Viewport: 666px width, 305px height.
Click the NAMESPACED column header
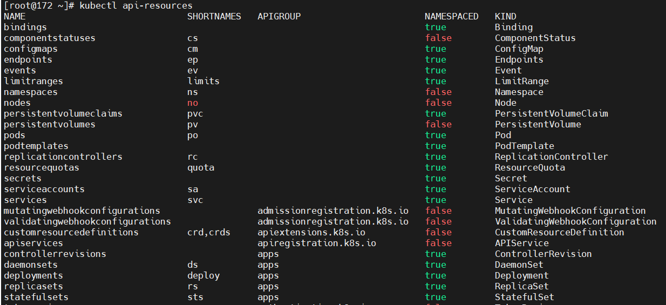pos(451,16)
